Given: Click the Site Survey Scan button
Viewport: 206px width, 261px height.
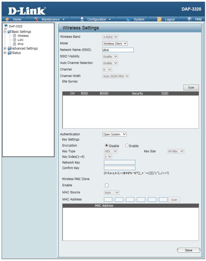Looking at the screenshot, I should (x=191, y=87).
